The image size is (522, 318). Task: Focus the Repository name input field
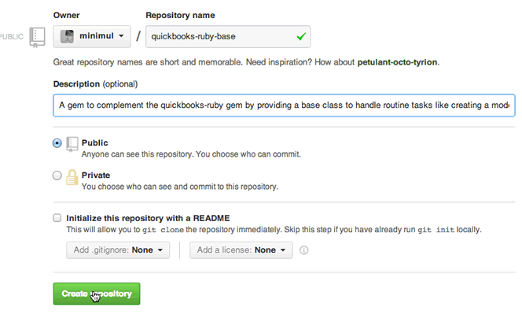(228, 36)
